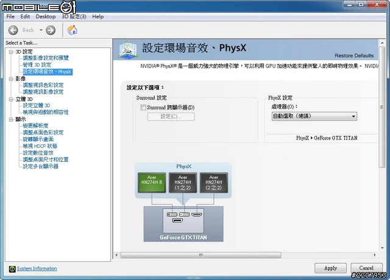
Task: Open the Home page house icon
Action: (x=72, y=30)
